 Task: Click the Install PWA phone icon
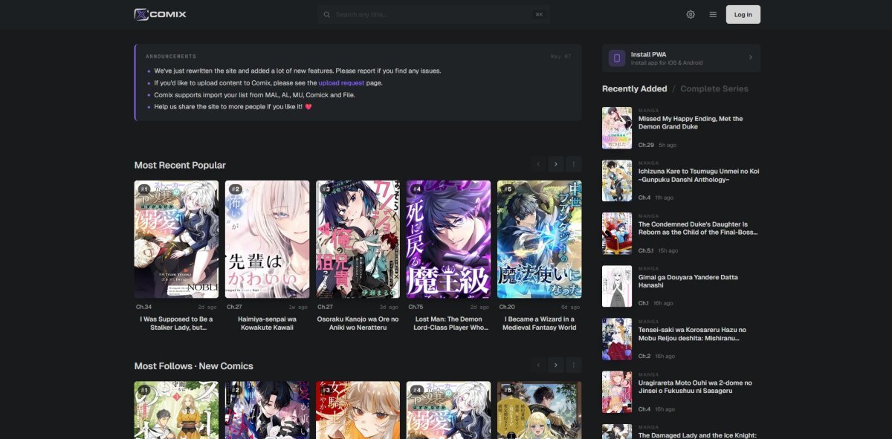click(617, 58)
